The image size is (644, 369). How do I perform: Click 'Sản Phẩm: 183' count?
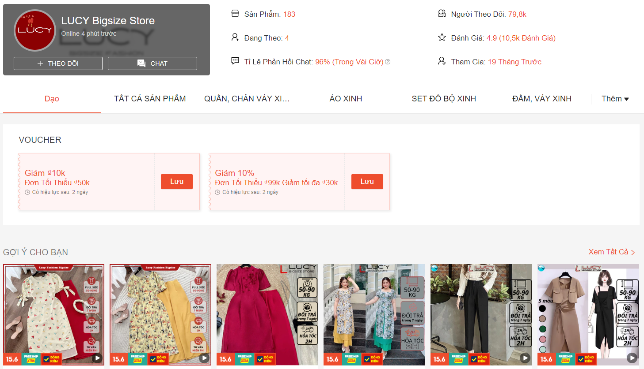click(270, 14)
